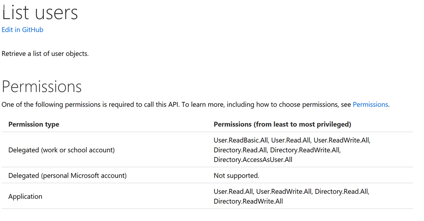The image size is (424, 221).
Task: Select the Permissions least to most privileged header
Action: (282, 124)
